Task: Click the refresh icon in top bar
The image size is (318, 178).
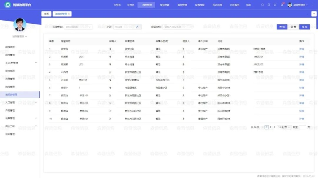Action: click(262, 5)
